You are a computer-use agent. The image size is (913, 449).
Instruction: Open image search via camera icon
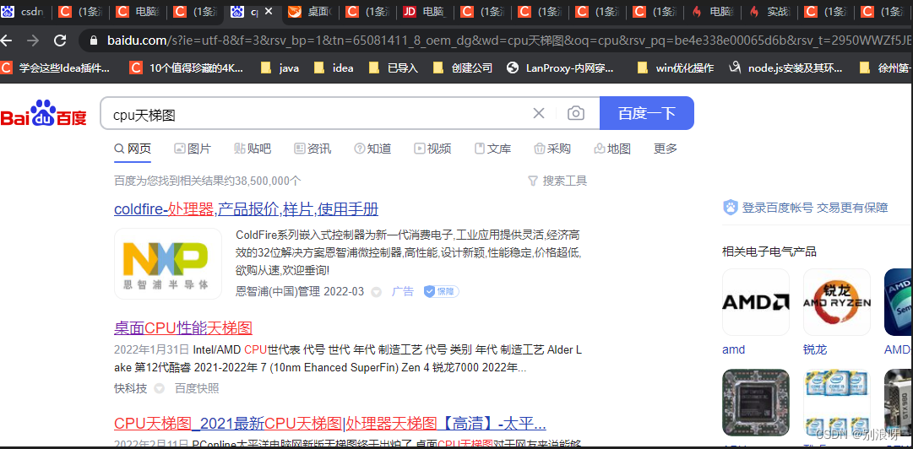pos(575,113)
